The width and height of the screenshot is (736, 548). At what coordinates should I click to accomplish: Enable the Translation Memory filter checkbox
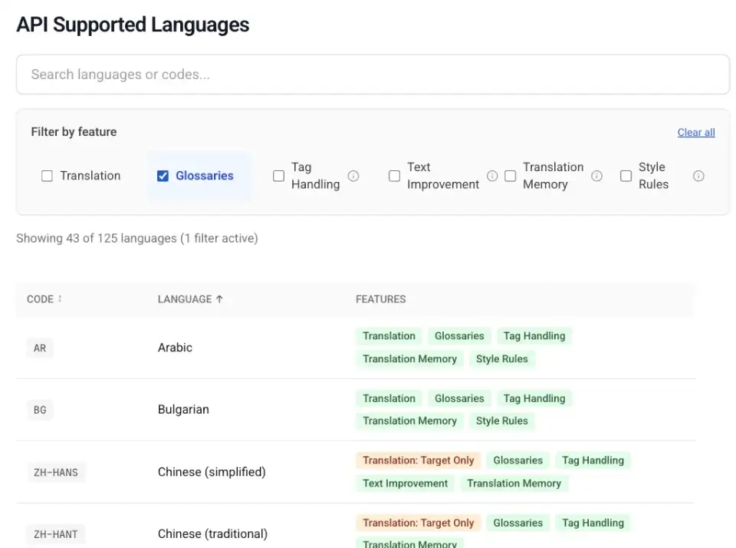(511, 176)
